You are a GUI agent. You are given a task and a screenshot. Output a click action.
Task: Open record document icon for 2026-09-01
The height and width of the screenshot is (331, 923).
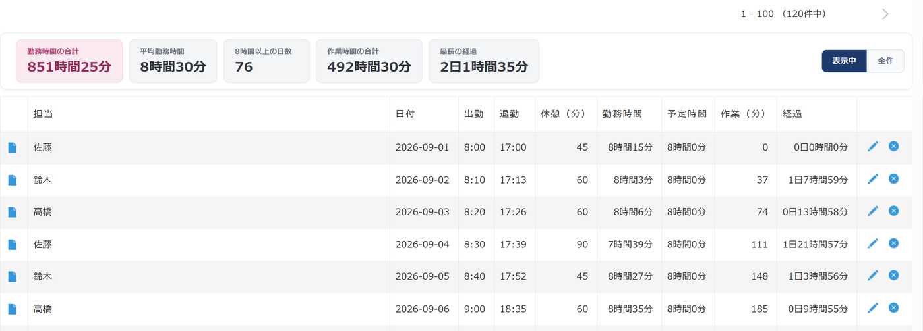point(12,147)
